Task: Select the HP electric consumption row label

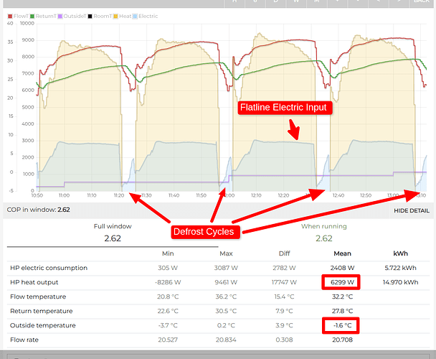Action: [49, 268]
